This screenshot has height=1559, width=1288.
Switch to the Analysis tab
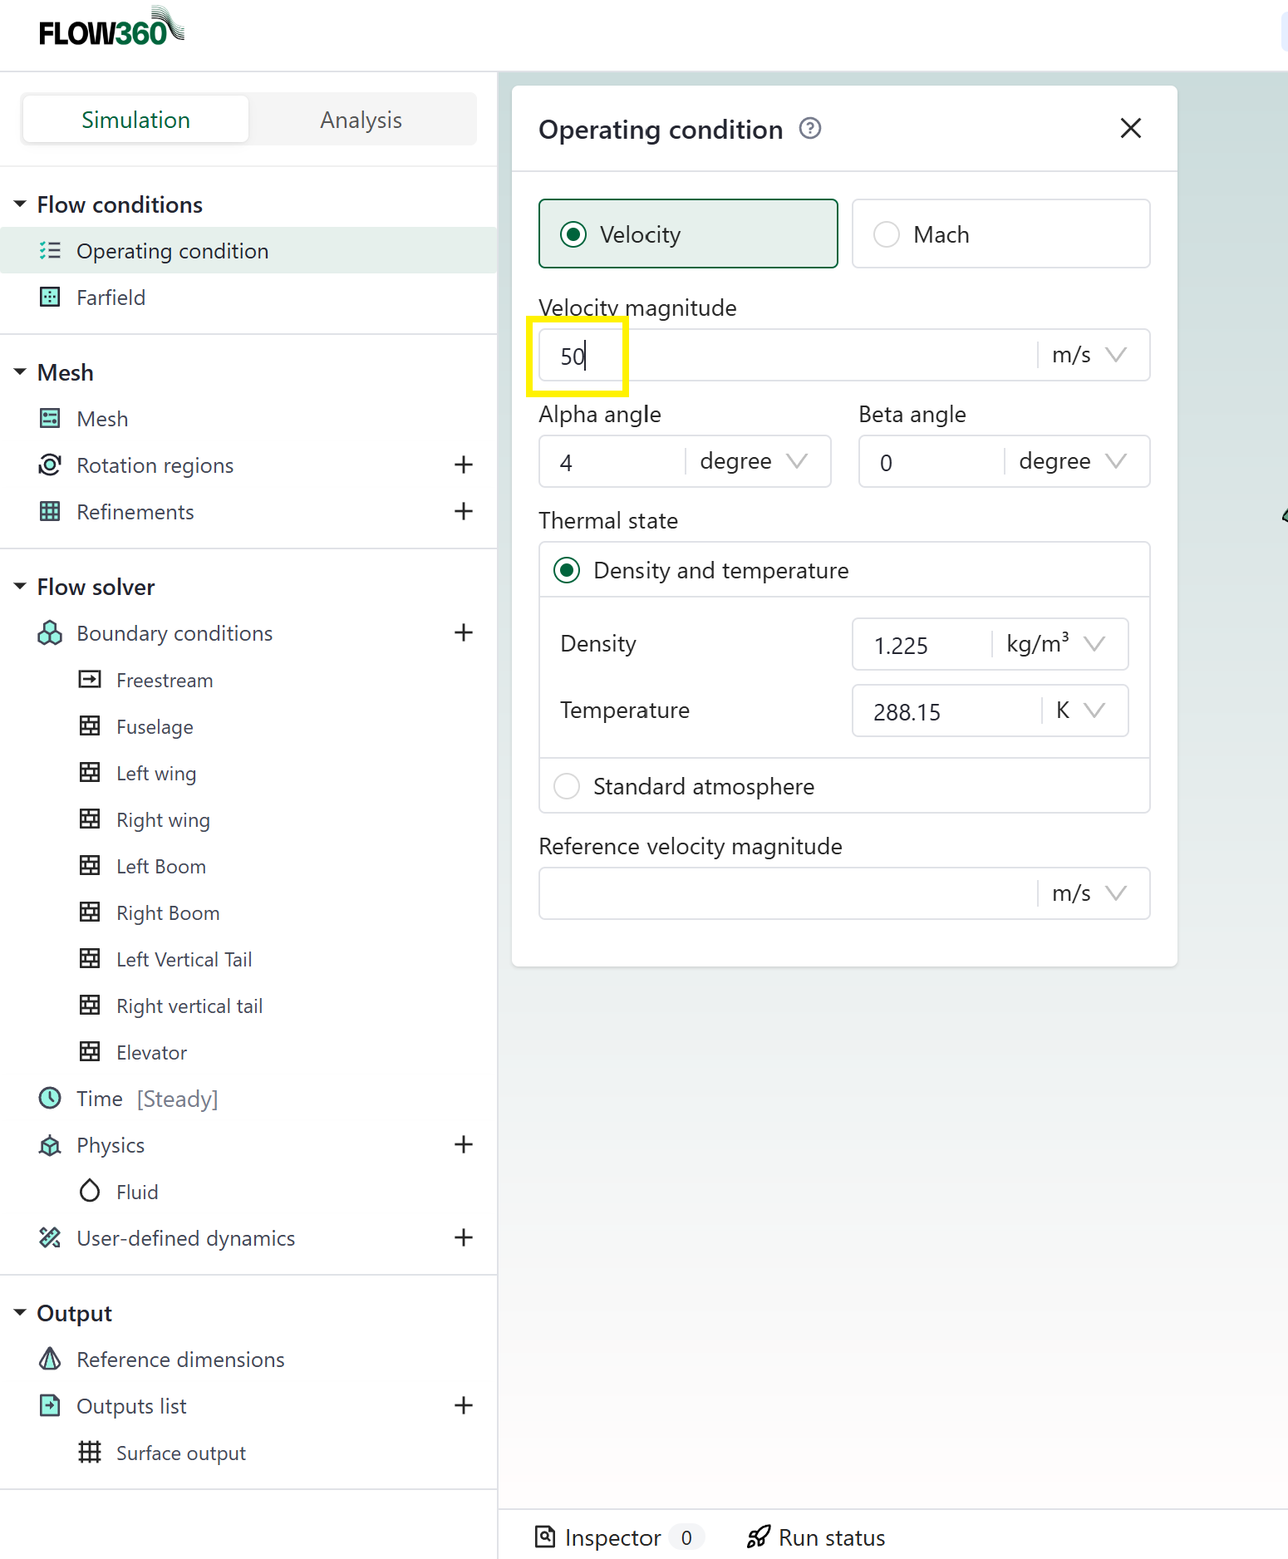[361, 120]
